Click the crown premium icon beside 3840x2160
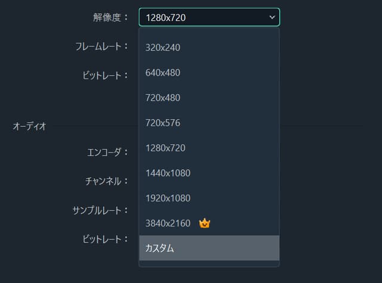This screenshot has height=283, width=382. tap(204, 223)
